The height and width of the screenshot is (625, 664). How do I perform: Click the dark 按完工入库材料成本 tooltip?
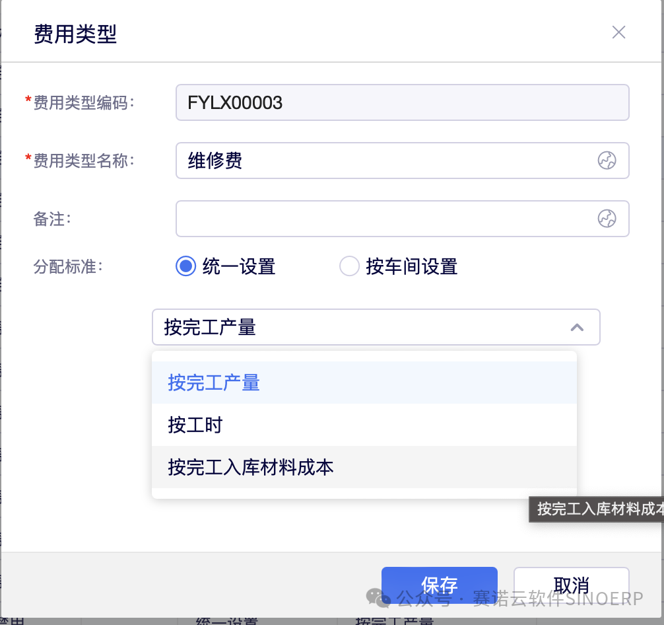[598, 509]
